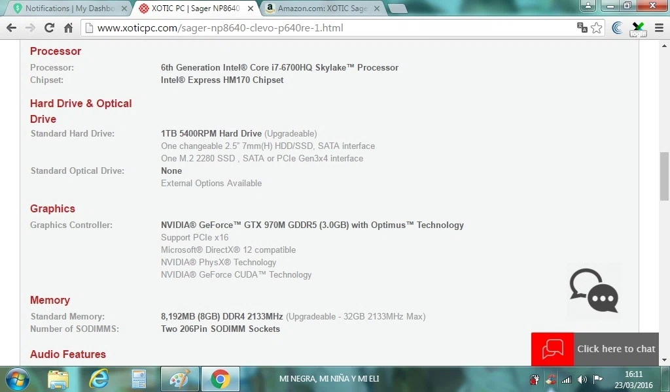Click the volume speaker tray icon
670x392 pixels.
(582, 380)
